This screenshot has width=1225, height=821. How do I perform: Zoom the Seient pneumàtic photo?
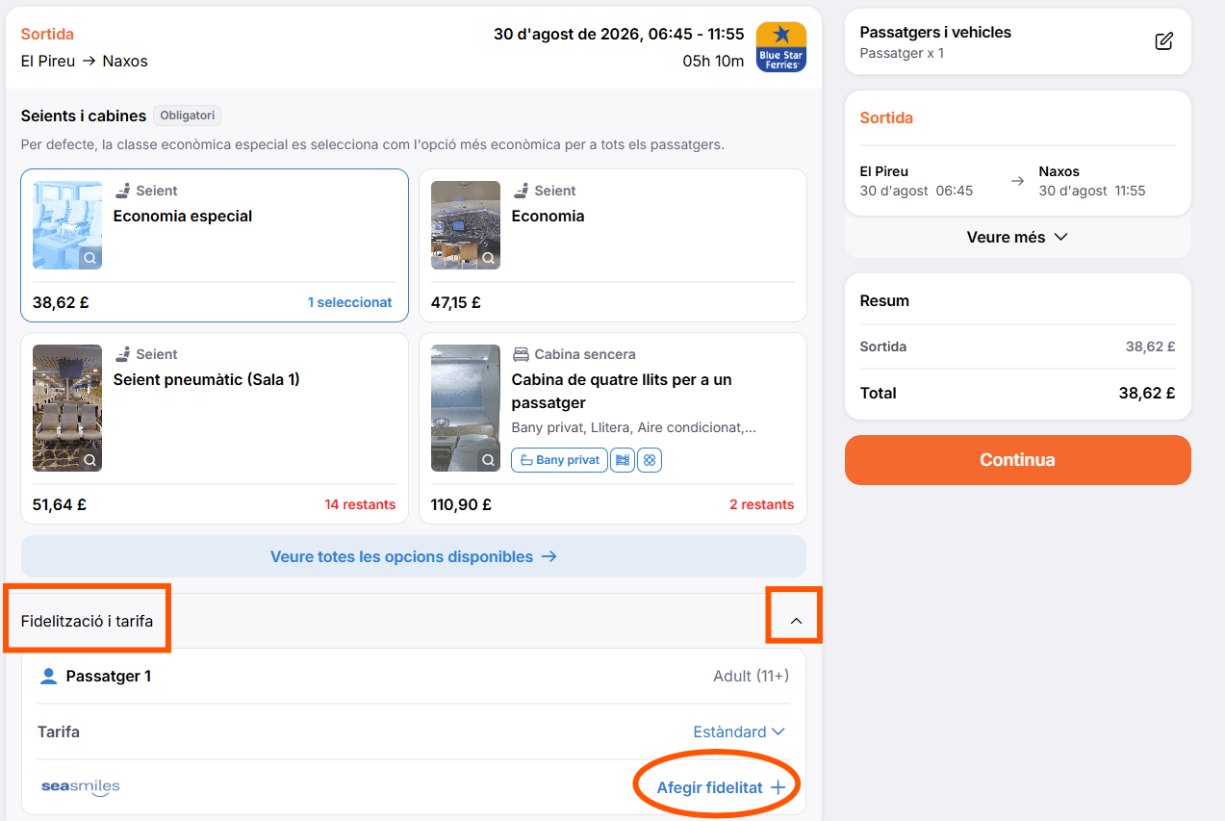pyautogui.click(x=89, y=460)
